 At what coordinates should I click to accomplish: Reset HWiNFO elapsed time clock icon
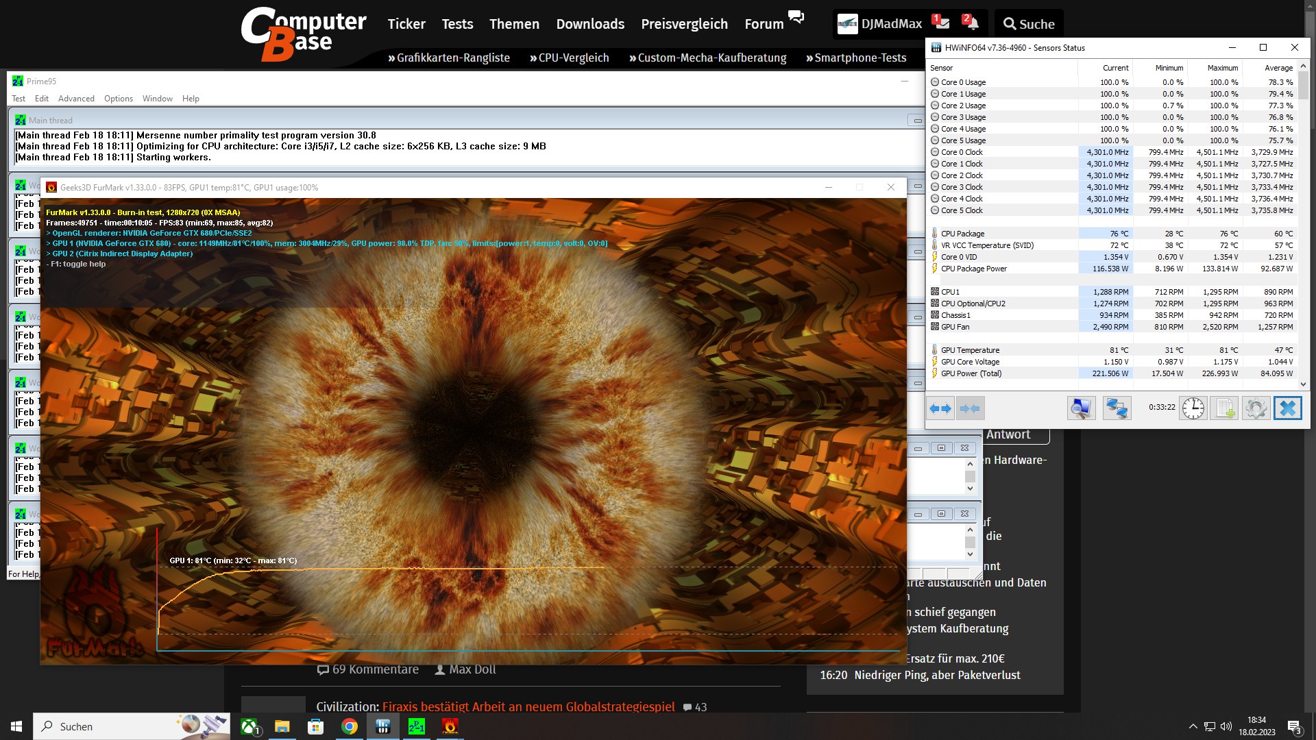[x=1193, y=409]
